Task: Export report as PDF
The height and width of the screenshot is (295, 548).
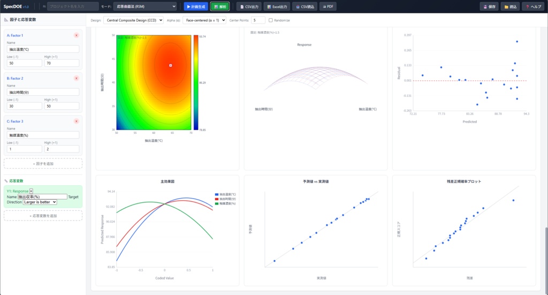Action: pyautogui.click(x=328, y=6)
